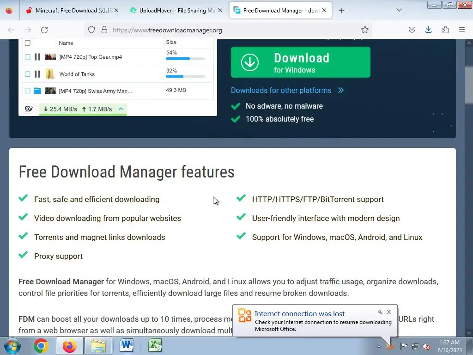Click the snail speed mode icon
The width and height of the screenshot is (473, 355).
tap(29, 109)
